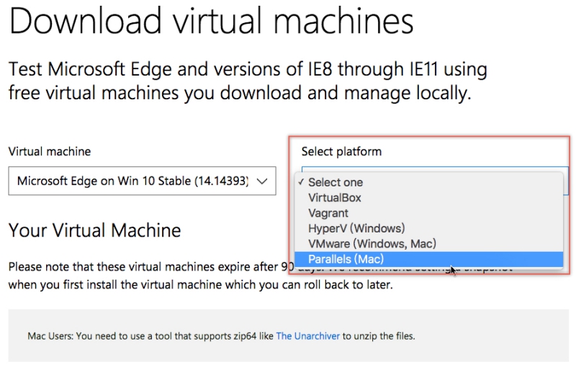This screenshot has width=576, height=372.
Task: Click the 'Download virtual machines' heading
Action: click(x=212, y=22)
